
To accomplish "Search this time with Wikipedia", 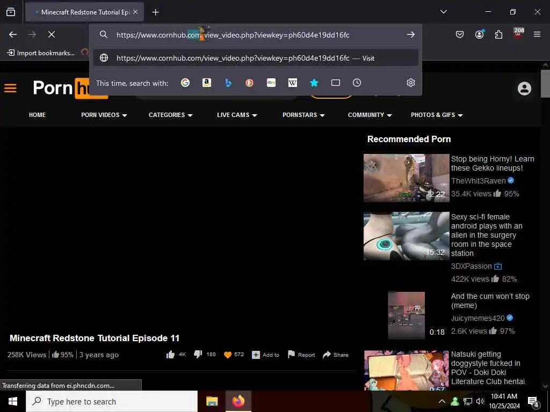I will (293, 83).
